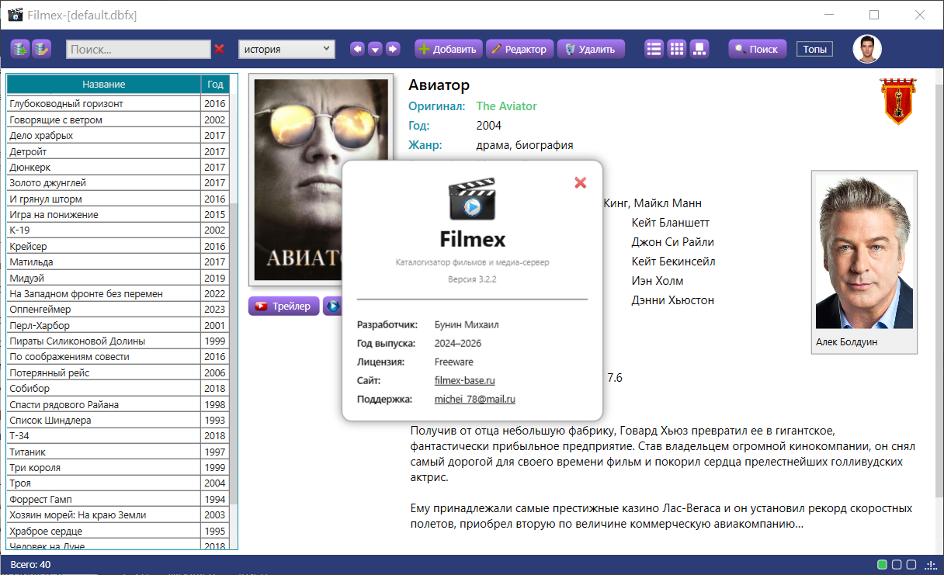Click the The Aviator original title link
This screenshot has width=944, height=575.
(506, 106)
